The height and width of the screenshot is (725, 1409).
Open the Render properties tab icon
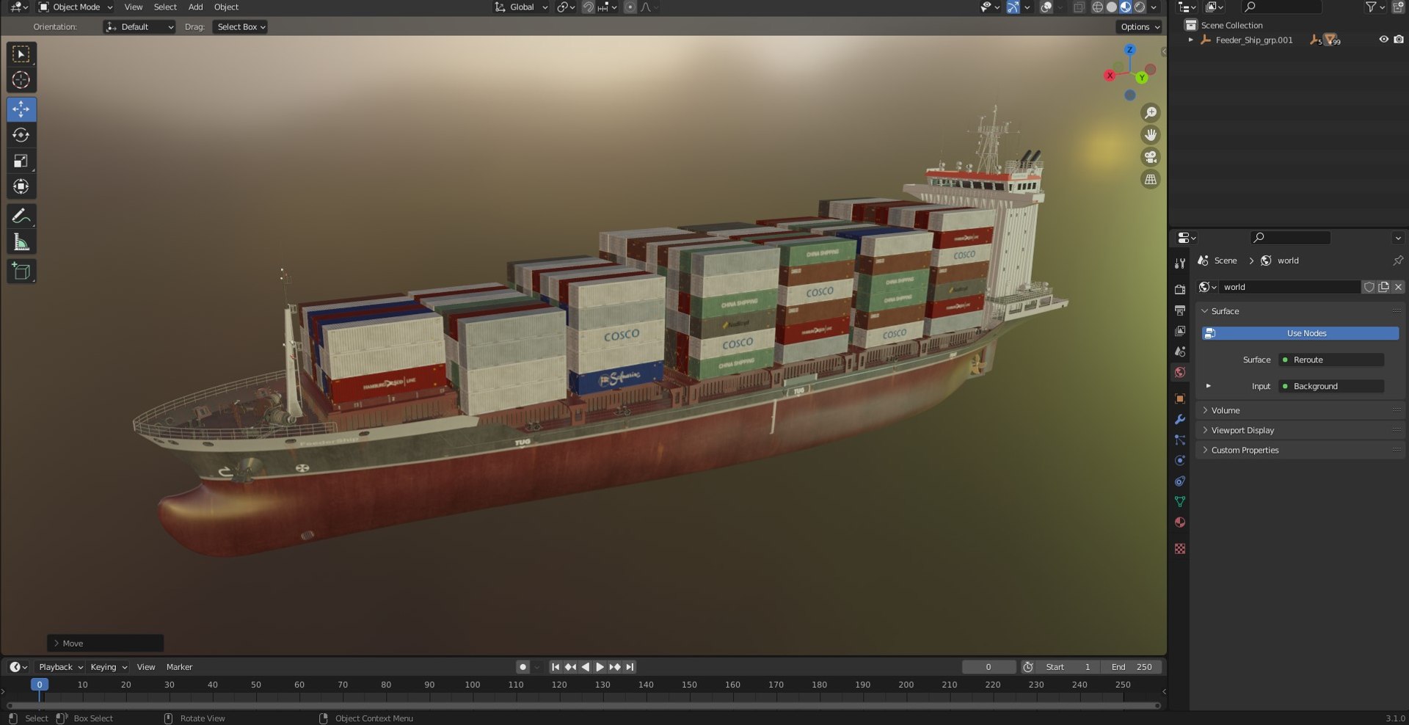coord(1180,290)
